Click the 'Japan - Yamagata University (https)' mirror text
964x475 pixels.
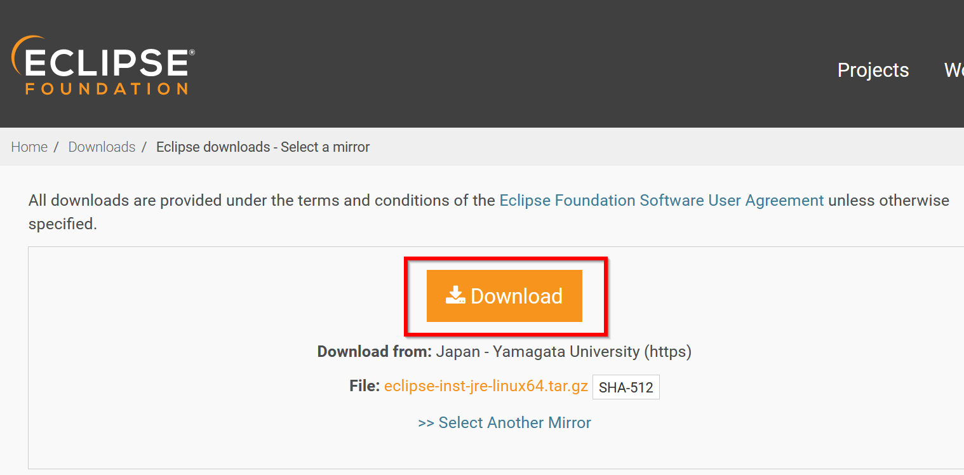[x=563, y=351]
